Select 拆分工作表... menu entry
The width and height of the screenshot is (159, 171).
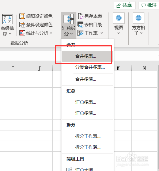[87, 136]
